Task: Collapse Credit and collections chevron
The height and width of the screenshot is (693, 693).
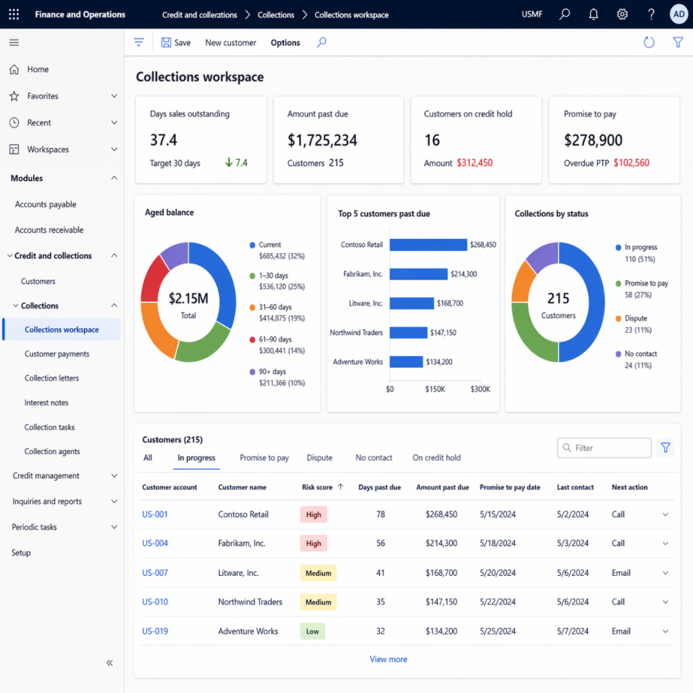Action: 114,255
